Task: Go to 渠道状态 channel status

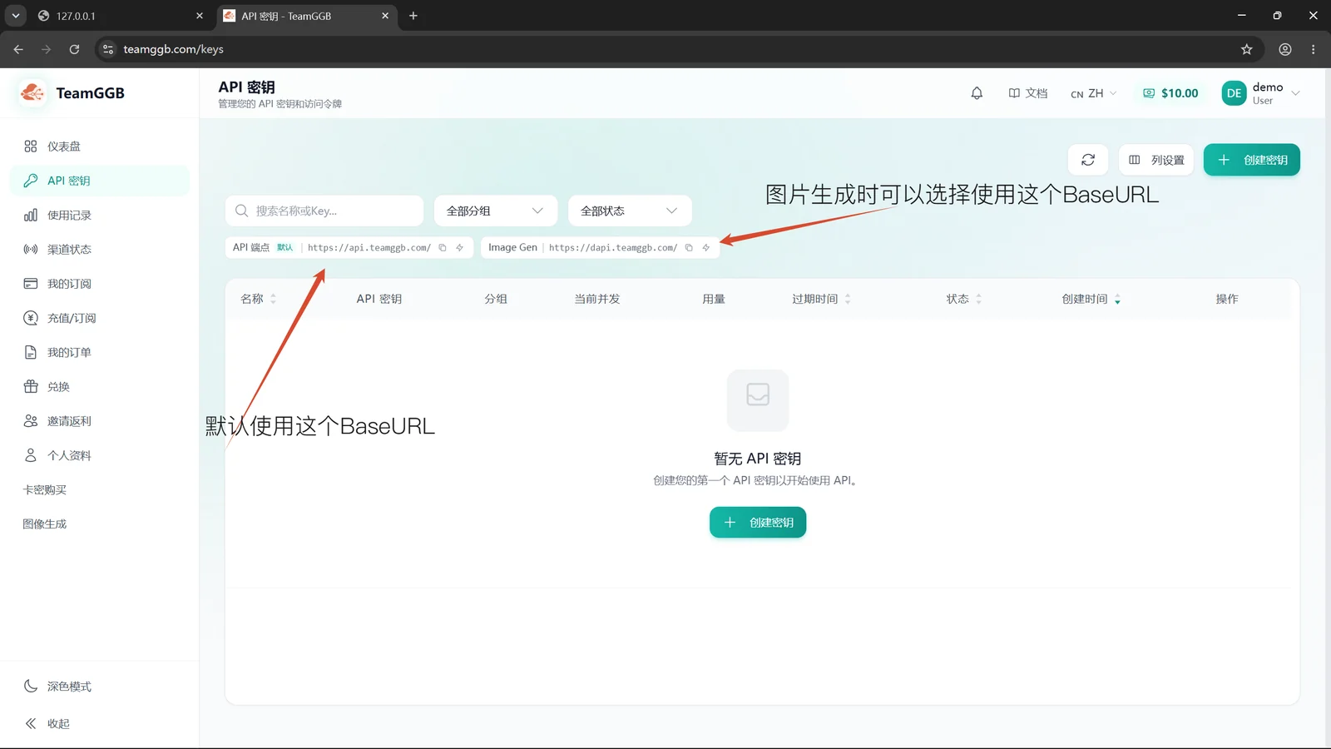Action: [100, 250]
